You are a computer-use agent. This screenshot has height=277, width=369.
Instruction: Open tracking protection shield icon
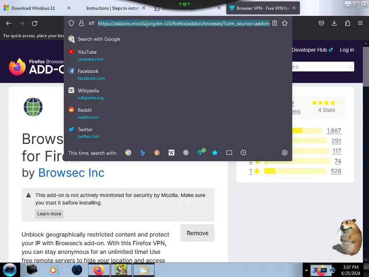coord(71,23)
